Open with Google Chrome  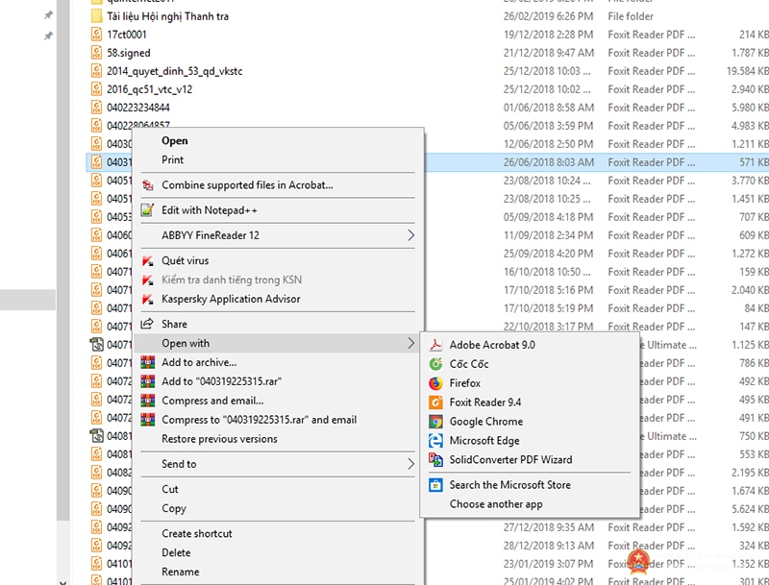point(530,422)
